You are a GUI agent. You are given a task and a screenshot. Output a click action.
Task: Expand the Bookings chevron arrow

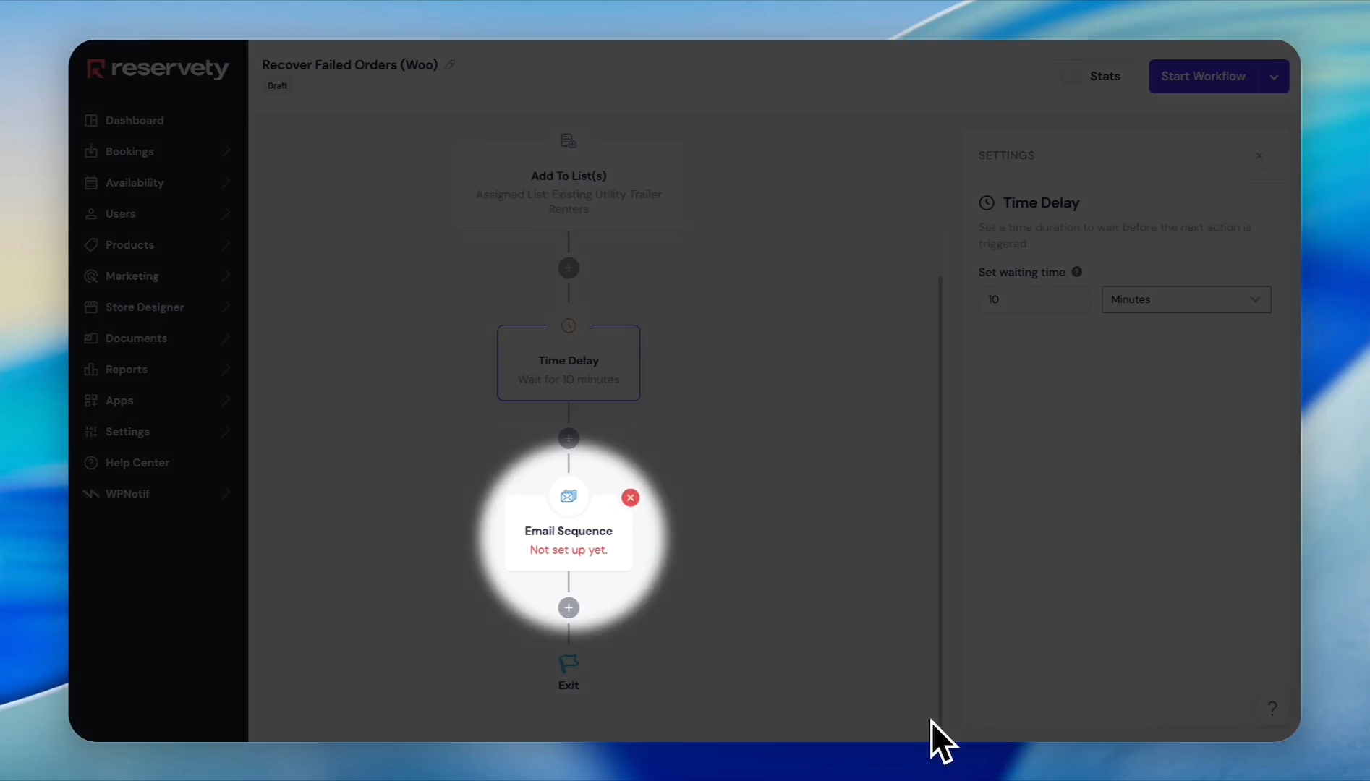226,151
